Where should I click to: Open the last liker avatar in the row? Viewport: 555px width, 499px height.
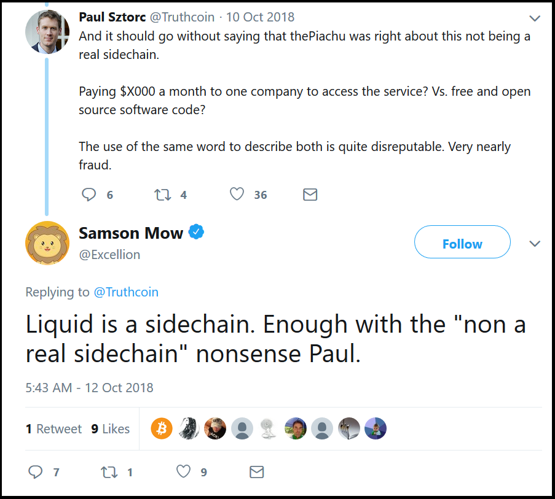pyautogui.click(x=376, y=428)
